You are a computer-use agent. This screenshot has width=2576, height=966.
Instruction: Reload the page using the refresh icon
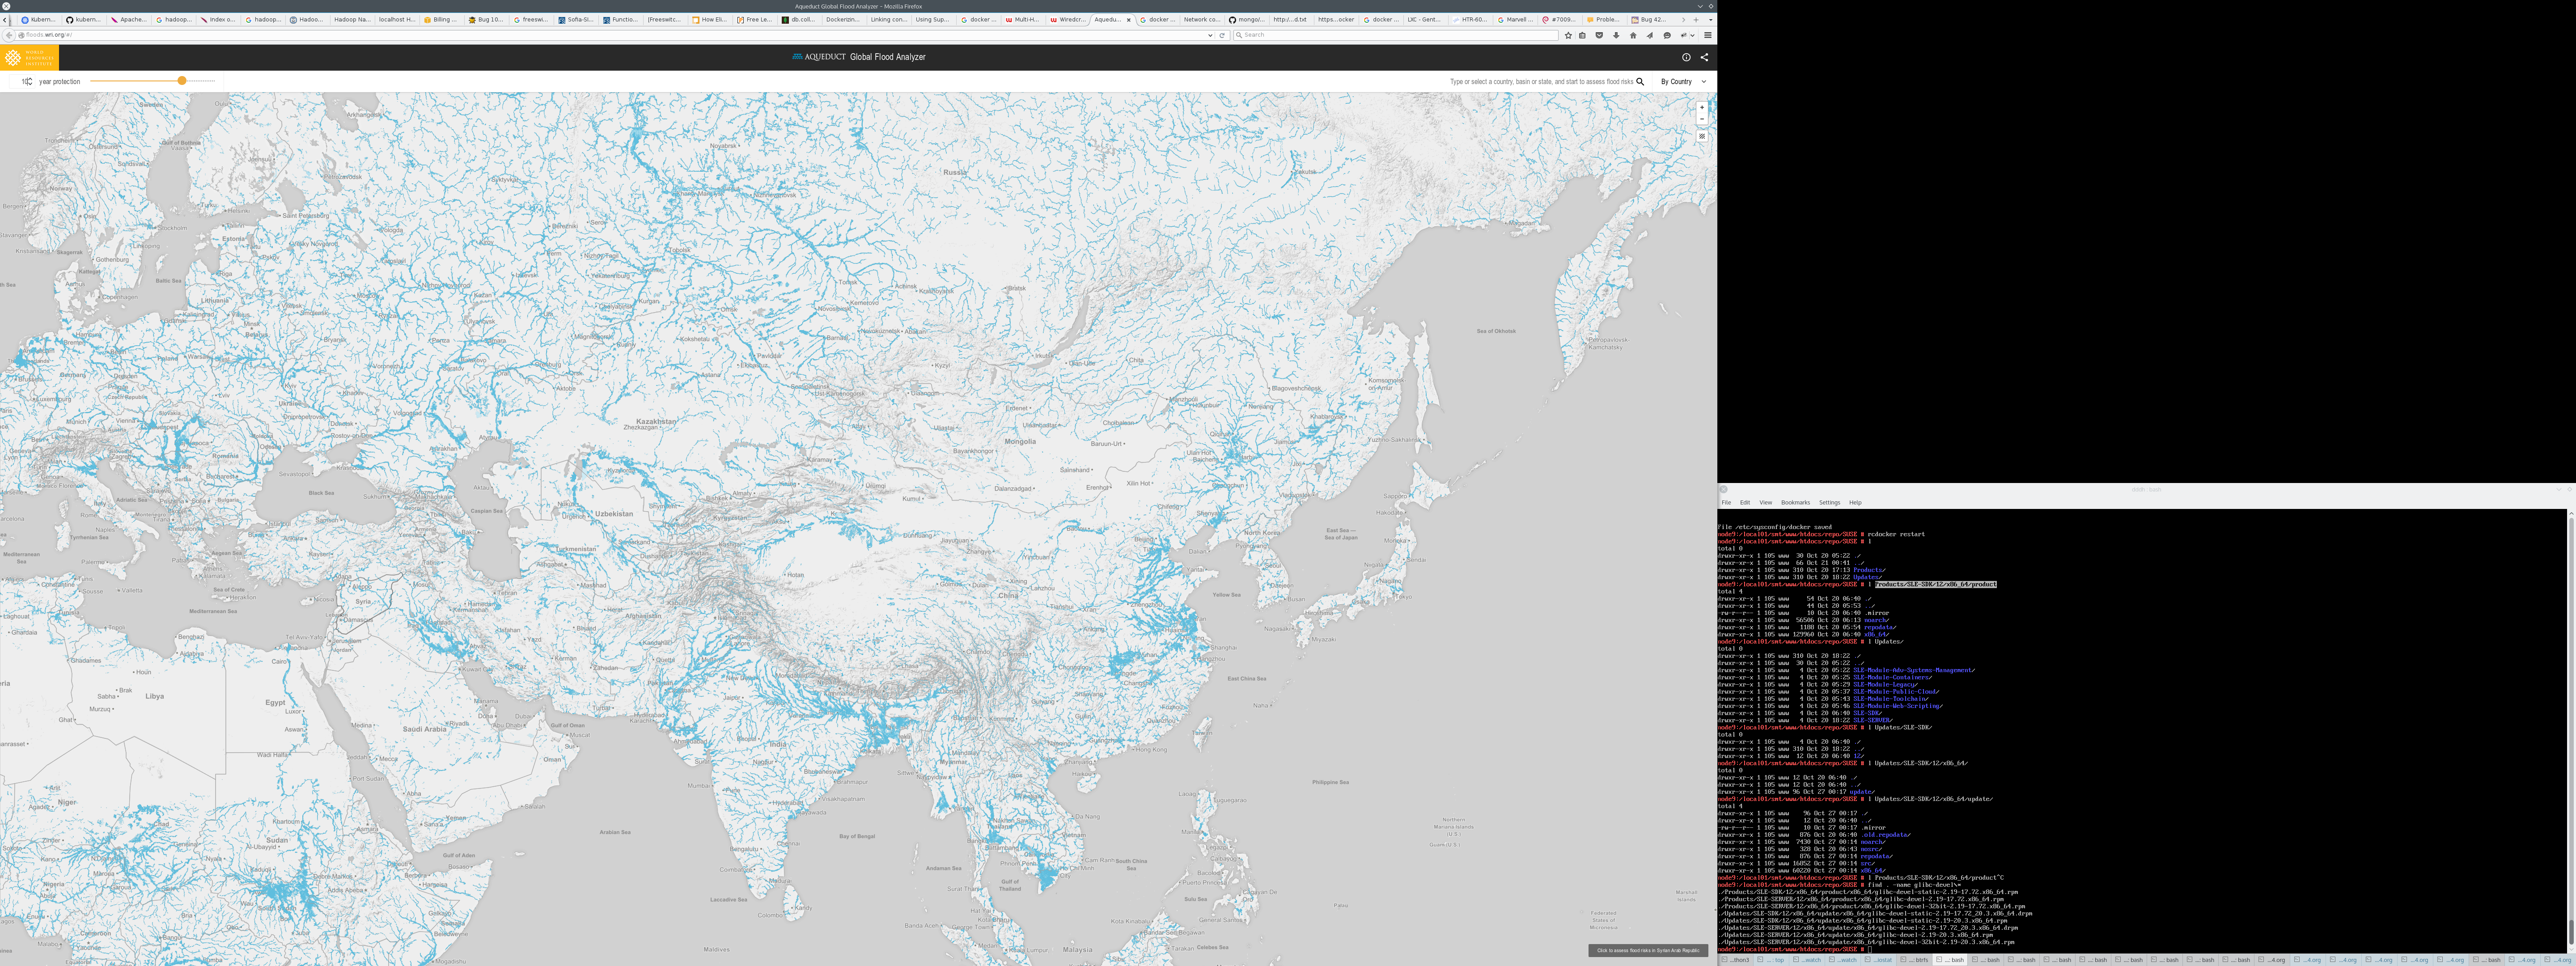coord(1222,35)
